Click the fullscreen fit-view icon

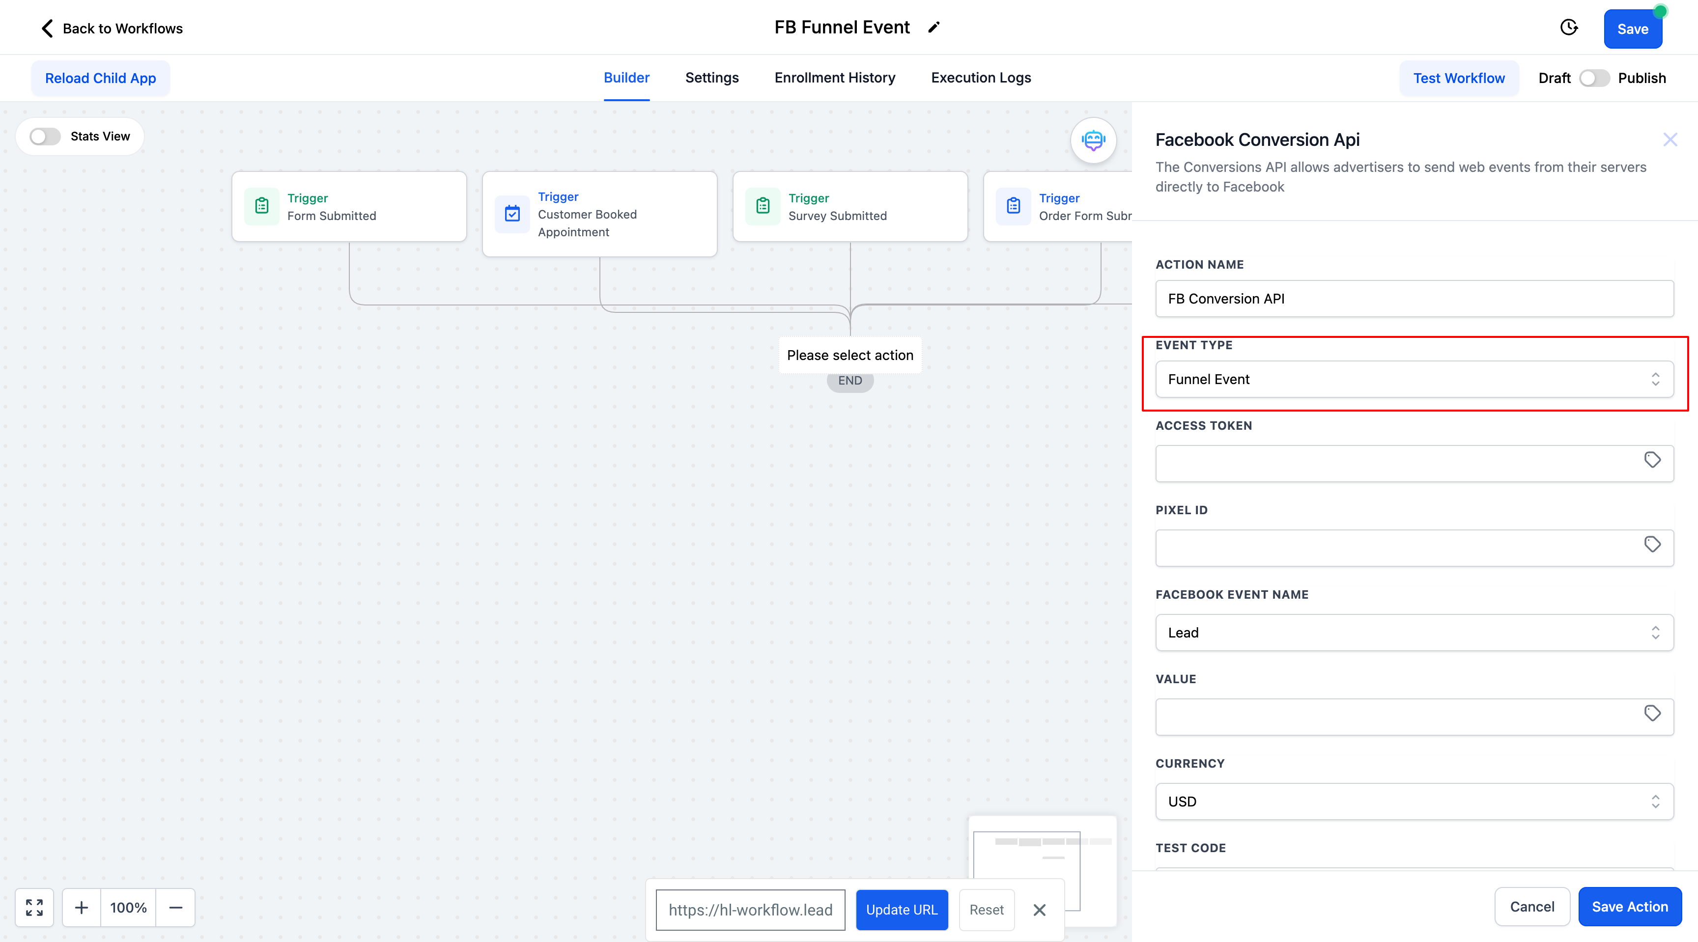pyautogui.click(x=34, y=908)
